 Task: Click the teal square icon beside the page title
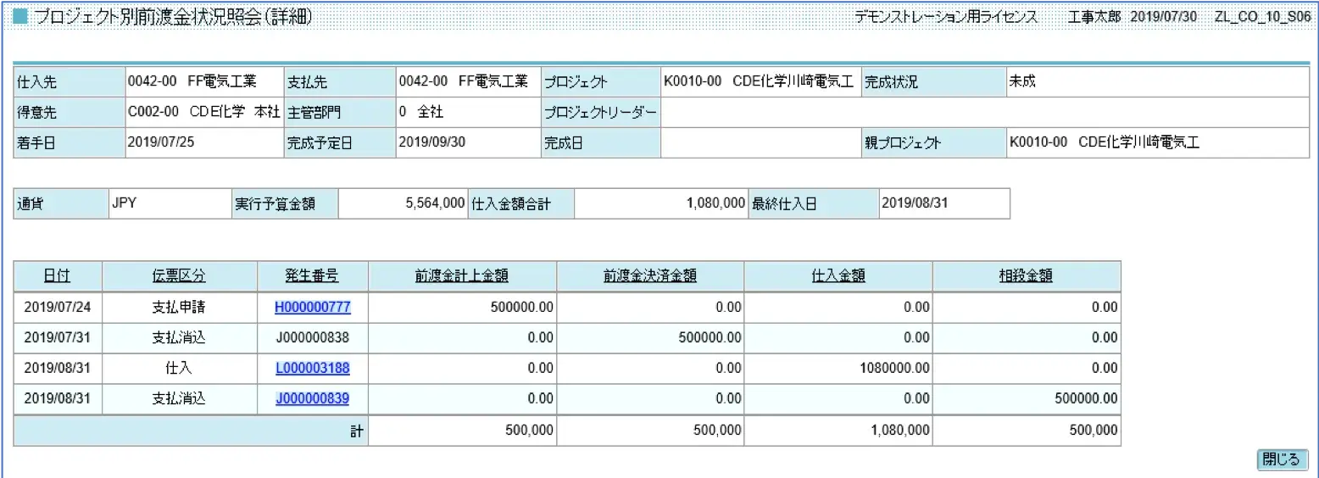tap(21, 18)
